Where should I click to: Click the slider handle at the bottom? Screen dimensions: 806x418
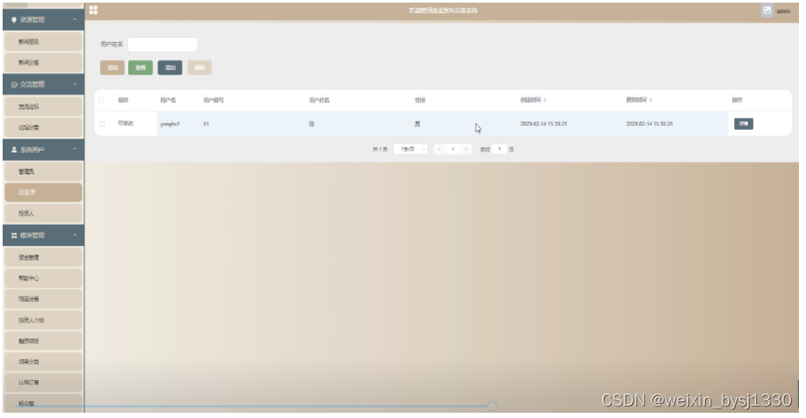click(x=492, y=407)
